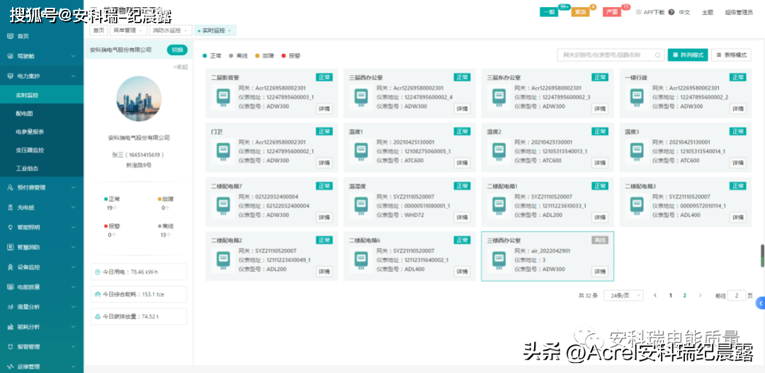
Task: Click the blue side-panel arrow at right edge
Action: coord(760,303)
